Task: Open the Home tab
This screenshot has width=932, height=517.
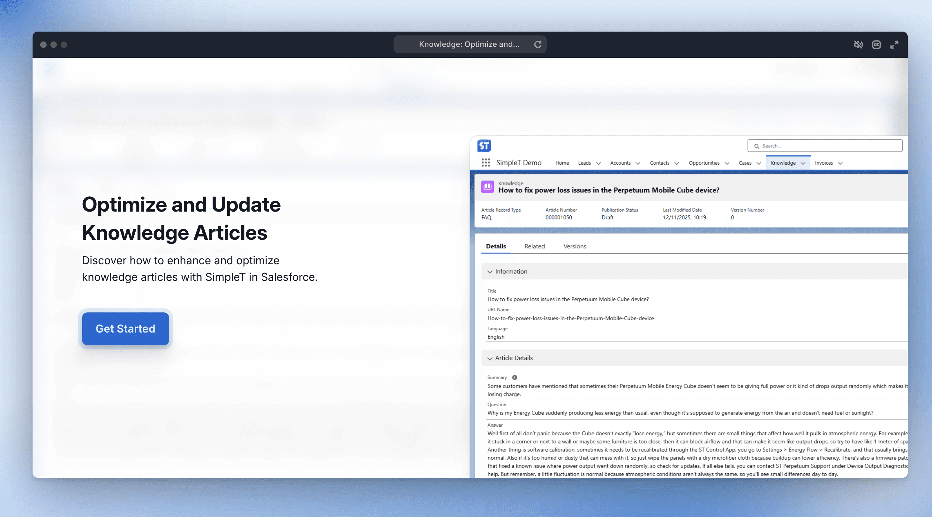Action: (x=562, y=163)
